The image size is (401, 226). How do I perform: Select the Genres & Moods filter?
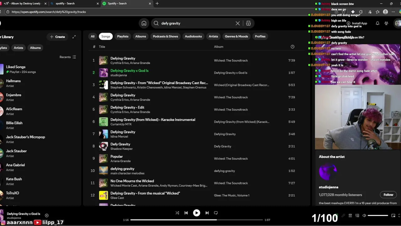click(236, 36)
